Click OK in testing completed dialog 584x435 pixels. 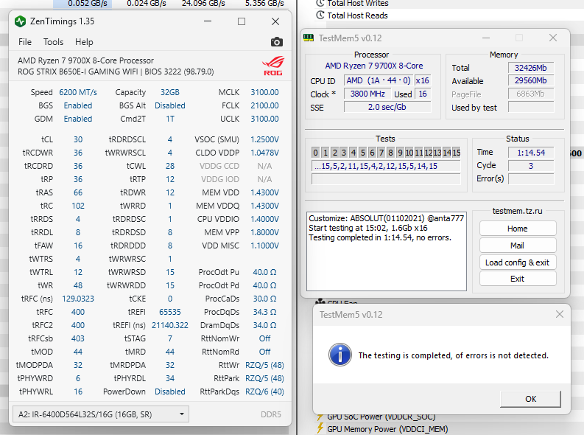click(x=530, y=399)
